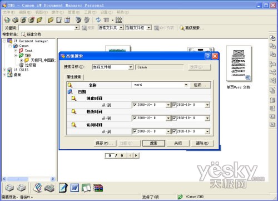Collapse the TMG folder in the tree
The image size is (278, 201).
[16, 55]
